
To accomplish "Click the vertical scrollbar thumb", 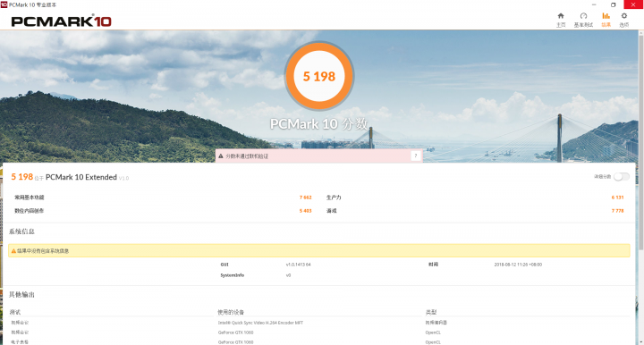I will point(640,143).
